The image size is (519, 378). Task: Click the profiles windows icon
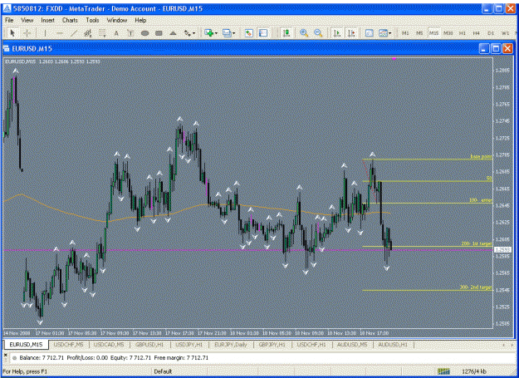coord(227,32)
